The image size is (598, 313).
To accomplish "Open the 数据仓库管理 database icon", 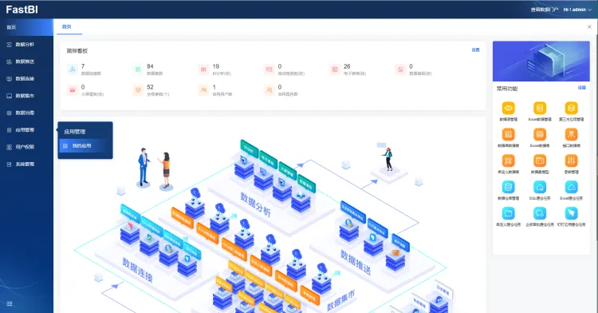I will [508, 187].
